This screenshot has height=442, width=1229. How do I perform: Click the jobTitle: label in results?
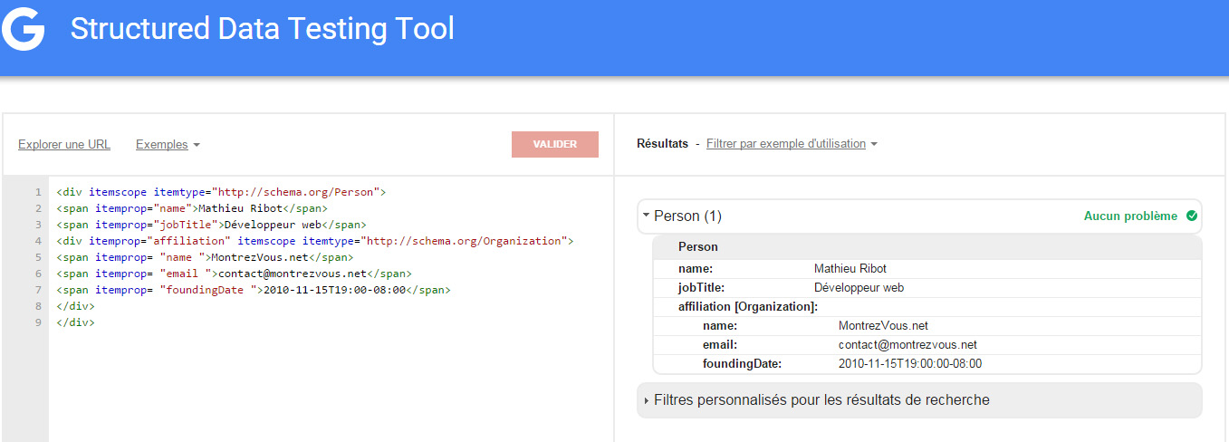(702, 288)
